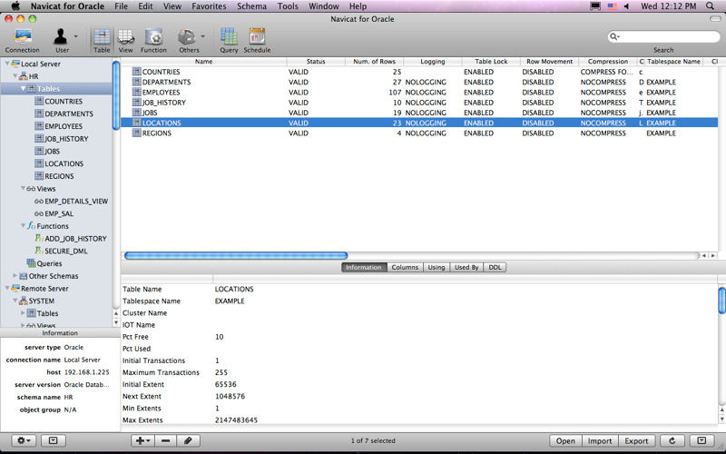Open the Schedule toolbar icon
Screen dimensions: 726x454
coord(257,37)
